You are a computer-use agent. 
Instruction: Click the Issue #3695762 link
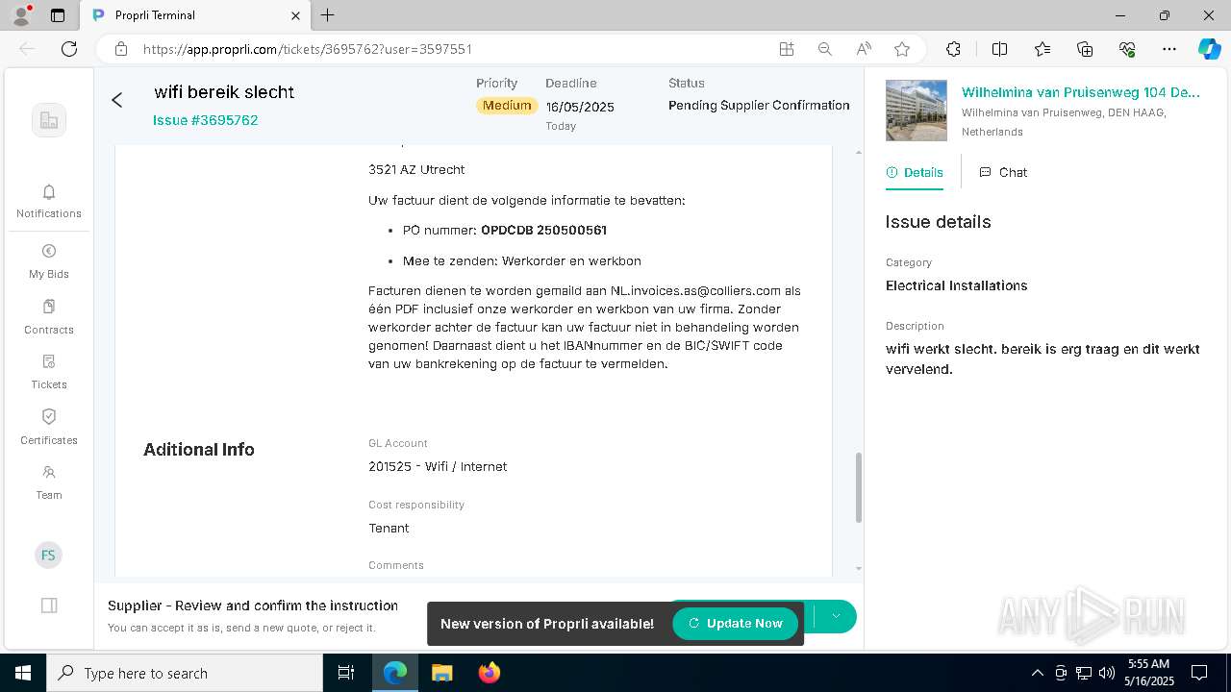[206, 120]
